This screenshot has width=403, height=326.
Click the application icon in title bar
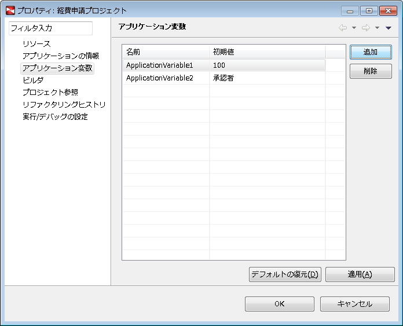point(10,10)
